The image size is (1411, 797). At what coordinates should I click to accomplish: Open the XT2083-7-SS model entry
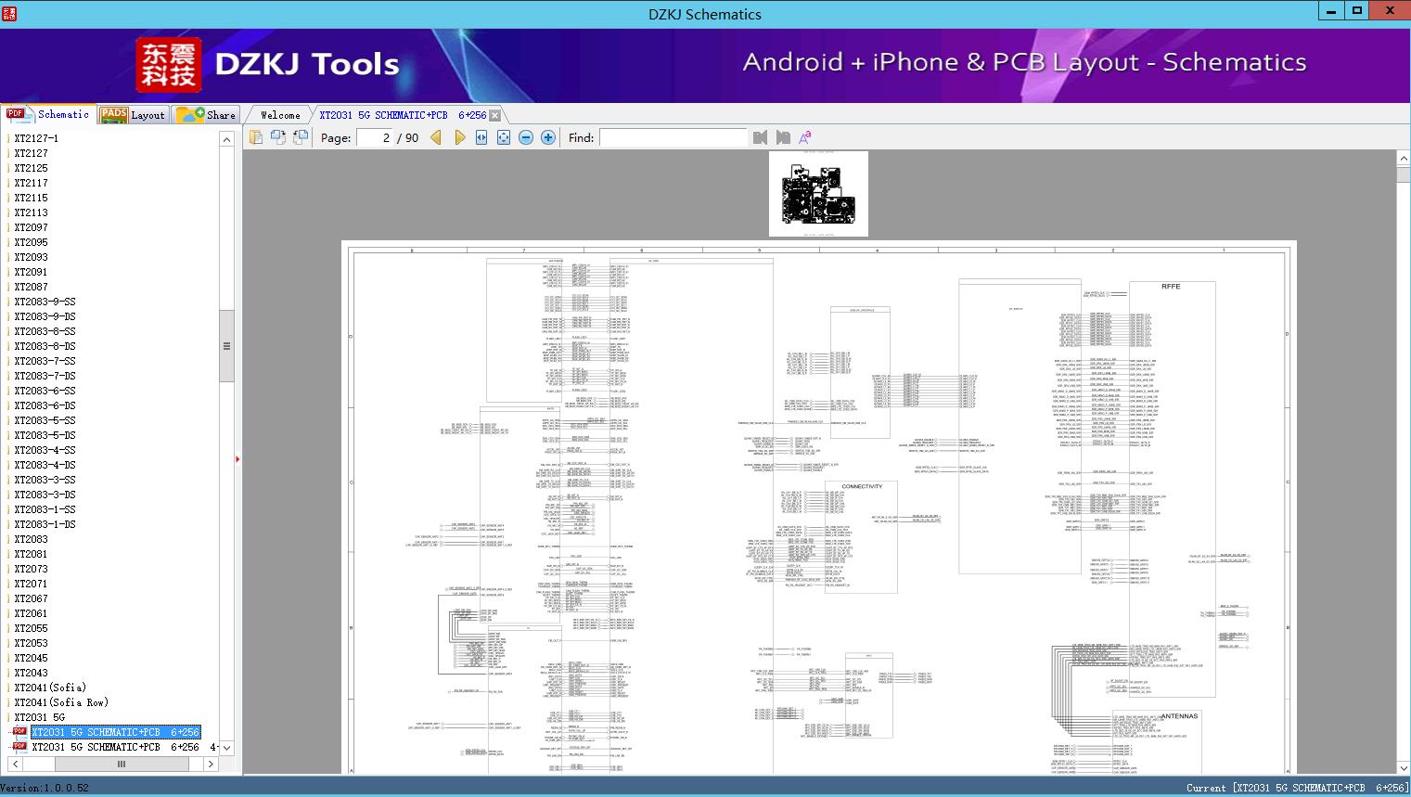tap(45, 361)
